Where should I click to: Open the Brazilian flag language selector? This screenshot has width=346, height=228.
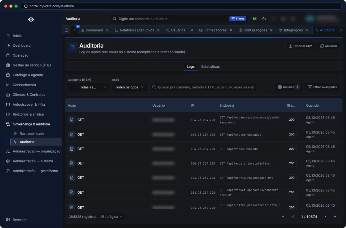click(254, 19)
